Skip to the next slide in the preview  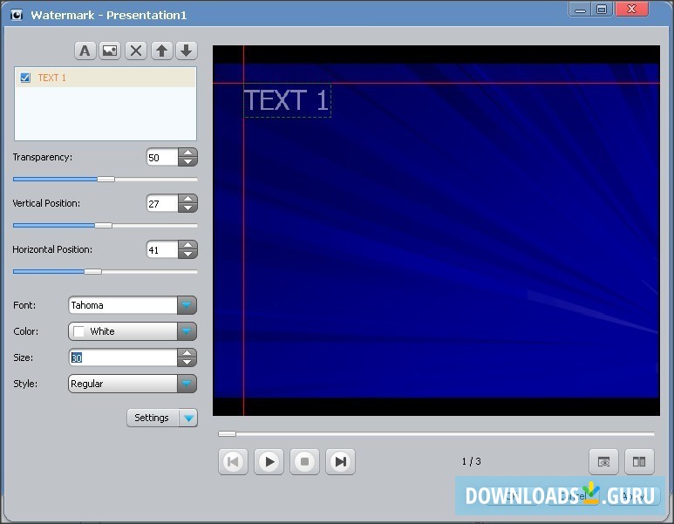click(x=340, y=462)
